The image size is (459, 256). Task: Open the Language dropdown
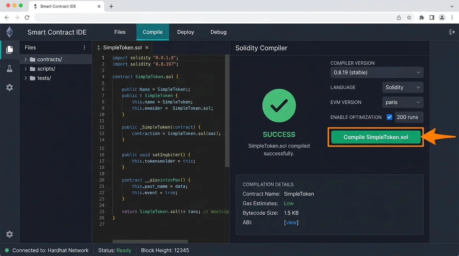[403, 87]
